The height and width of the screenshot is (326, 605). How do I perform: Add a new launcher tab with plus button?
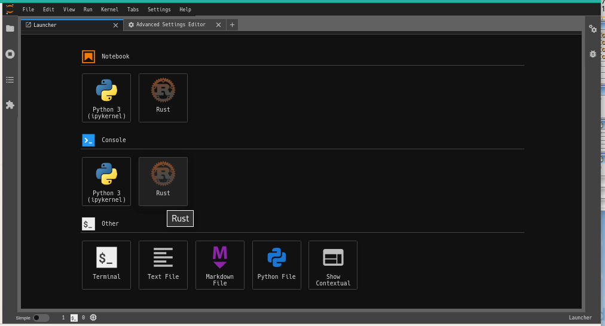pyautogui.click(x=232, y=24)
